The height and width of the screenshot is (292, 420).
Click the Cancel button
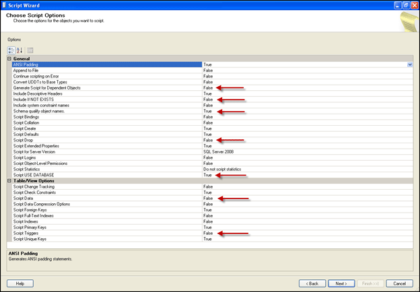[x=399, y=283]
